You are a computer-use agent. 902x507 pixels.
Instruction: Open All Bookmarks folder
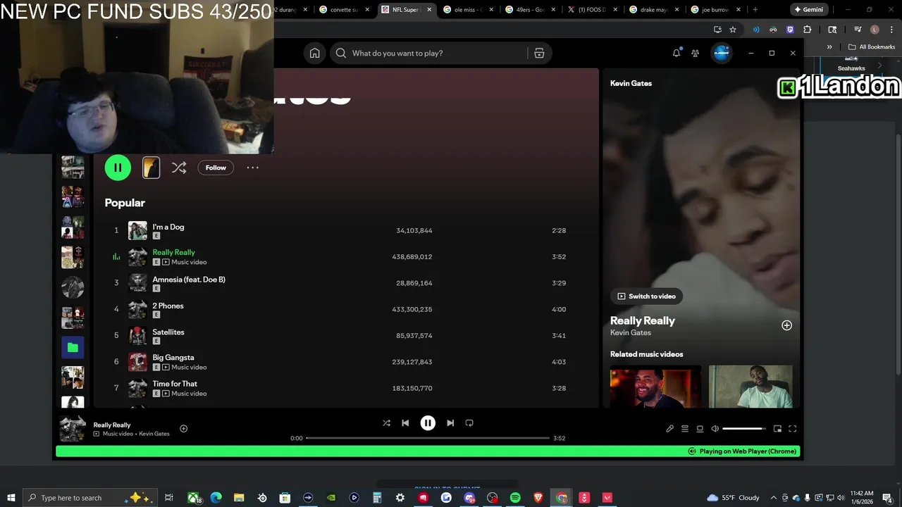point(872,47)
